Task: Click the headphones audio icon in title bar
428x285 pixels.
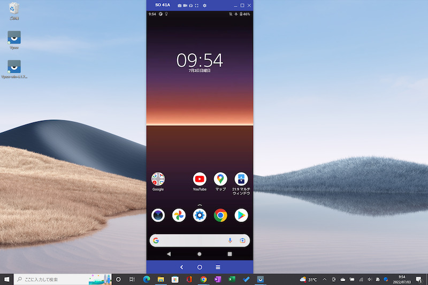Action: pos(191,5)
